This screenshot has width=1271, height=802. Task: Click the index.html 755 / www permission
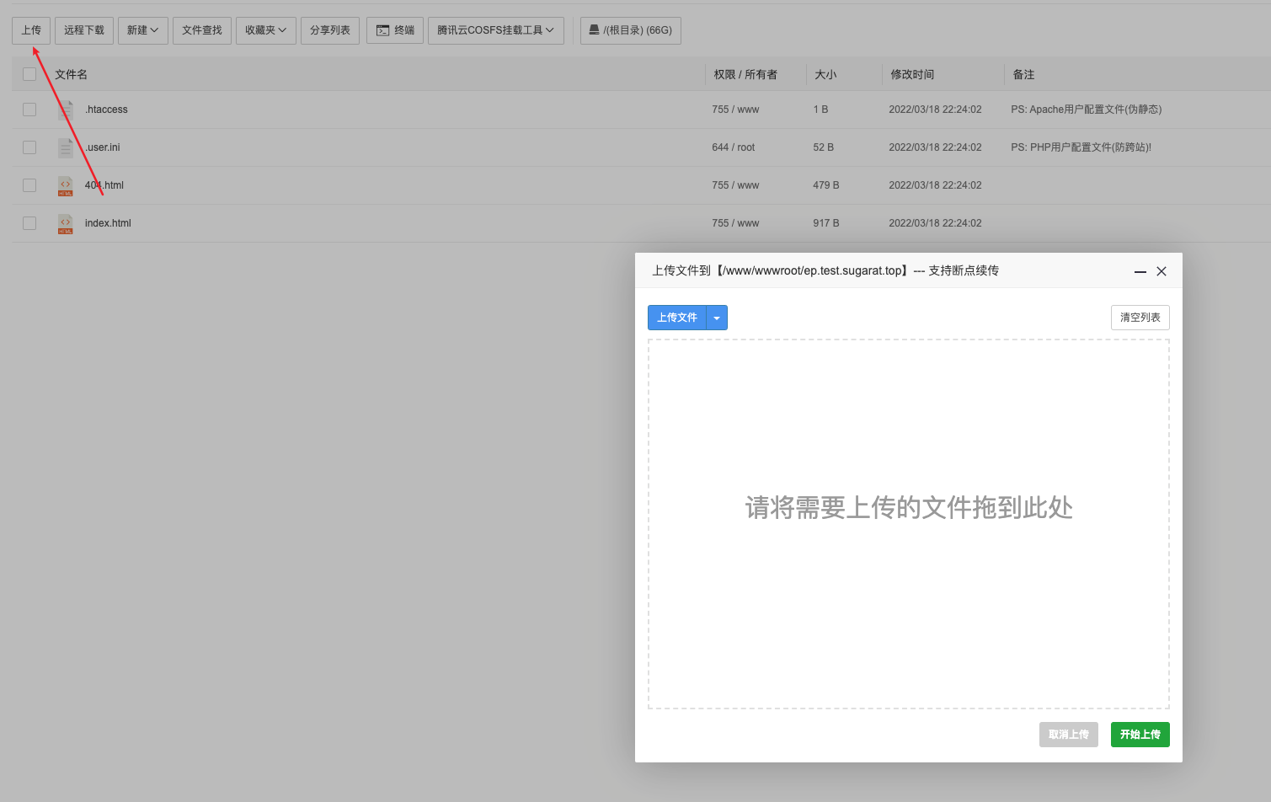(x=735, y=223)
